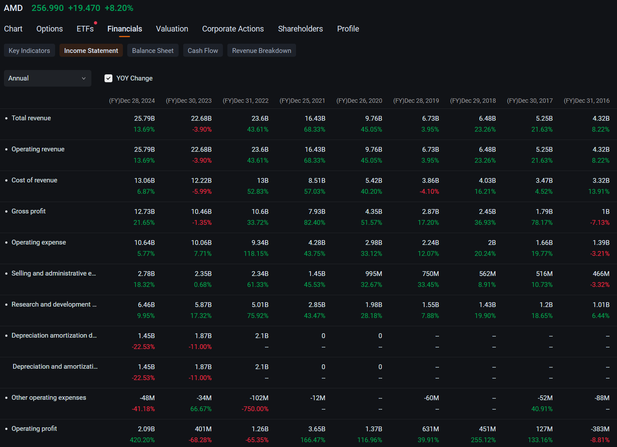This screenshot has height=447, width=617.
Task: Select 2022 depreciation 2.1B parent row value
Action: pos(261,336)
